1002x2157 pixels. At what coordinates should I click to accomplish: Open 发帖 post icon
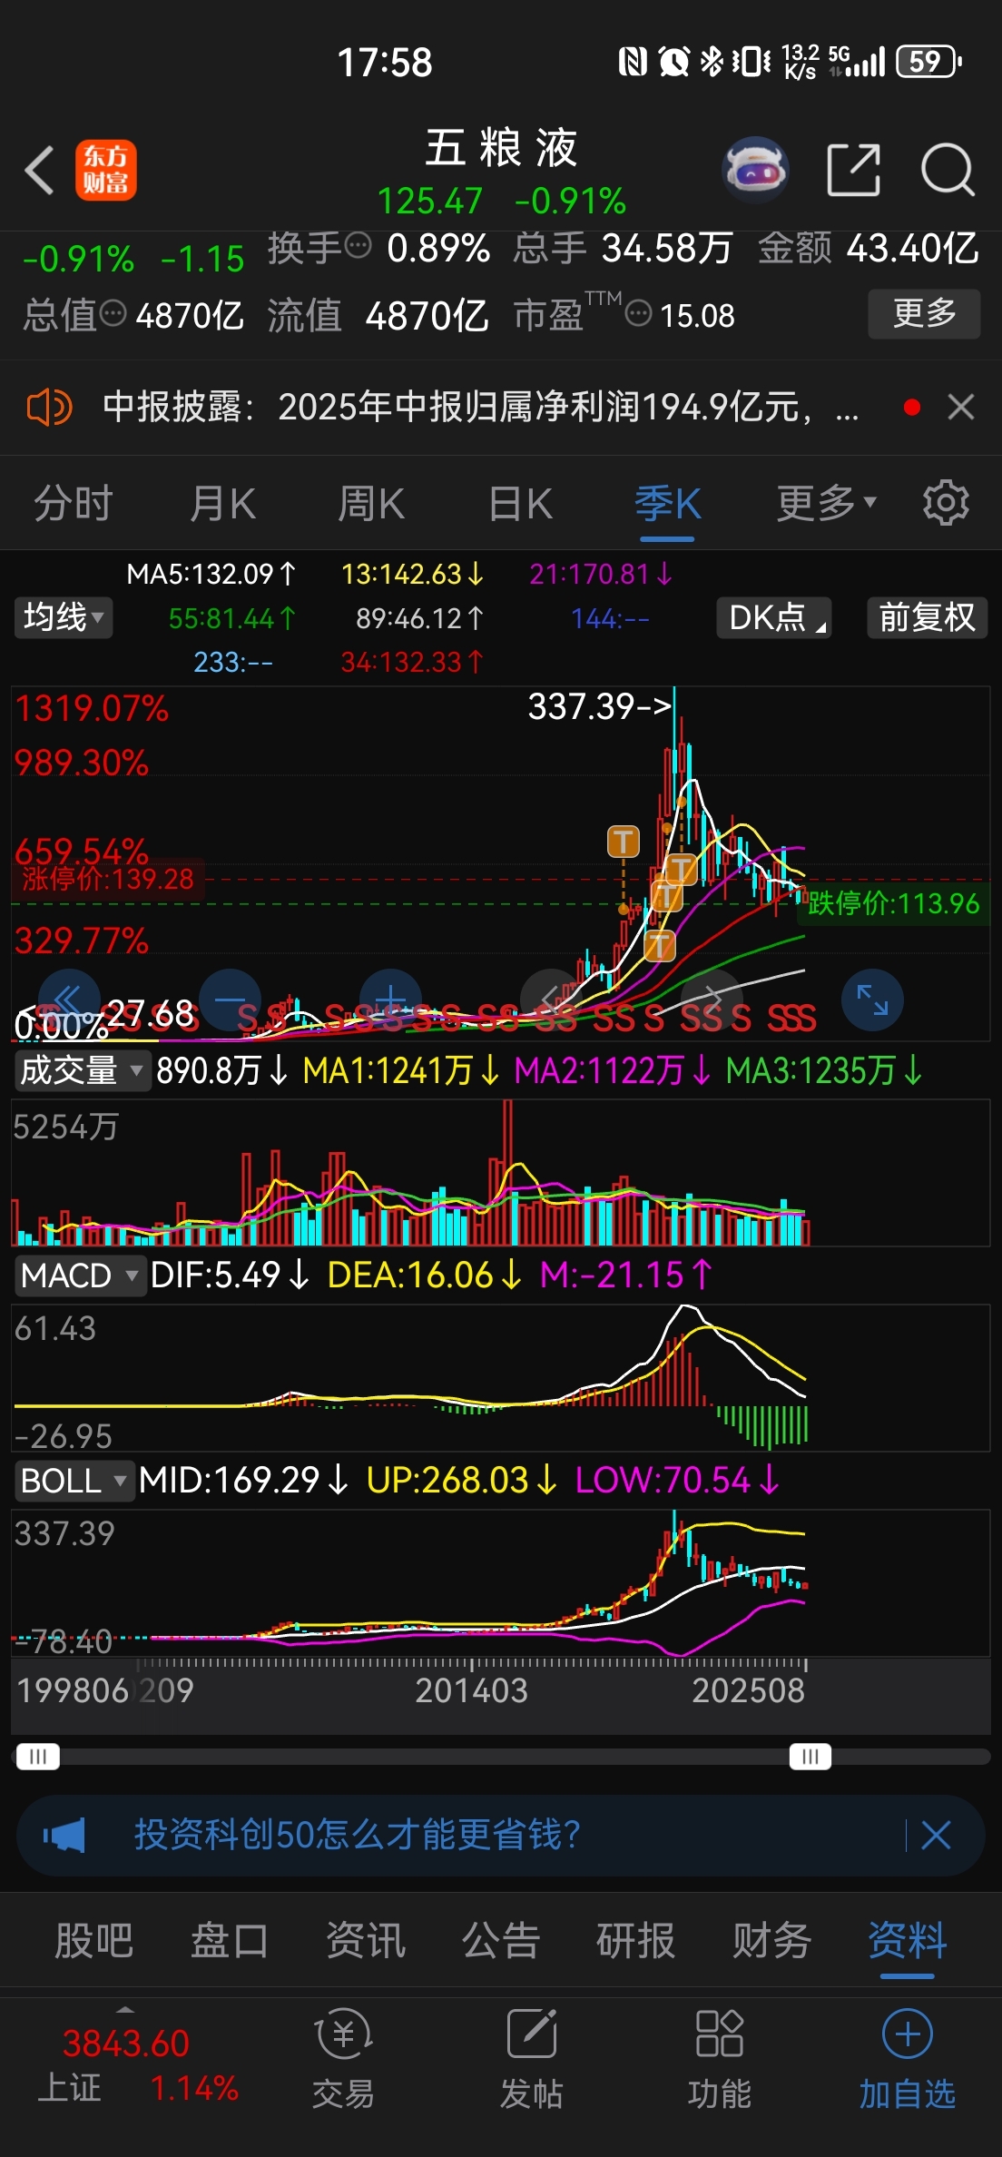tap(532, 2060)
